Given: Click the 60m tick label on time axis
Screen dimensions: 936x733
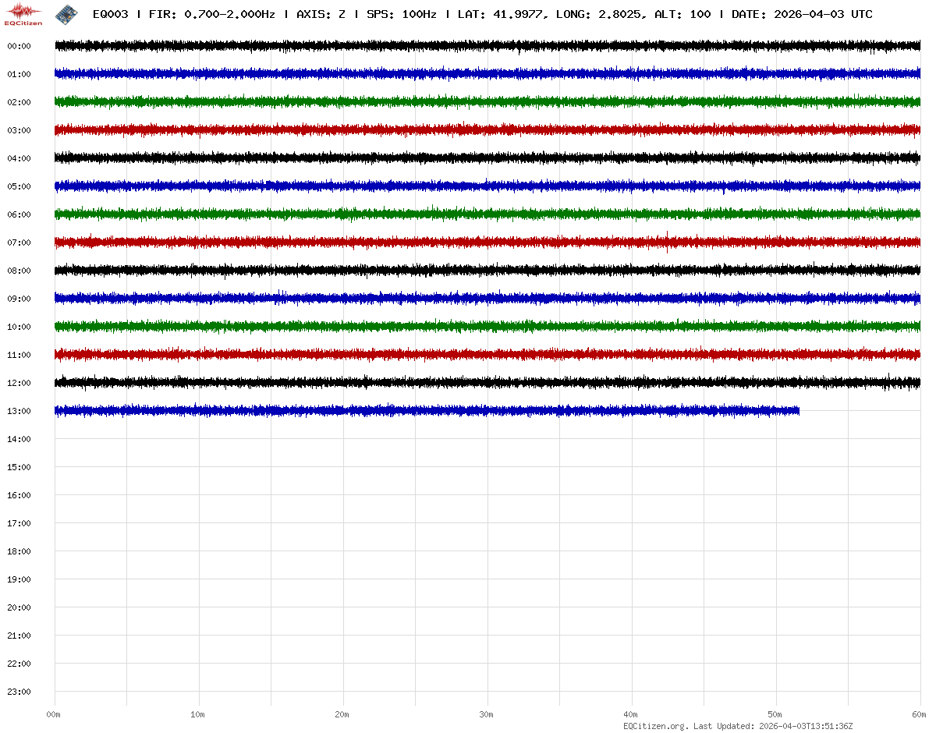Looking at the screenshot, I should pos(919,714).
